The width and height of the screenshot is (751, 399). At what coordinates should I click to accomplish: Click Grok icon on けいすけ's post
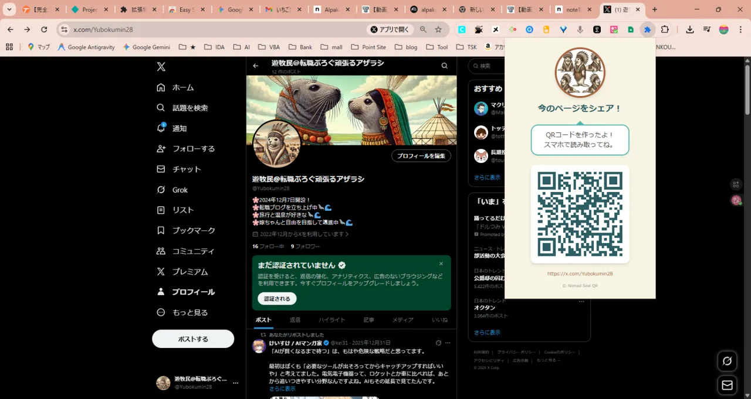pos(438,343)
